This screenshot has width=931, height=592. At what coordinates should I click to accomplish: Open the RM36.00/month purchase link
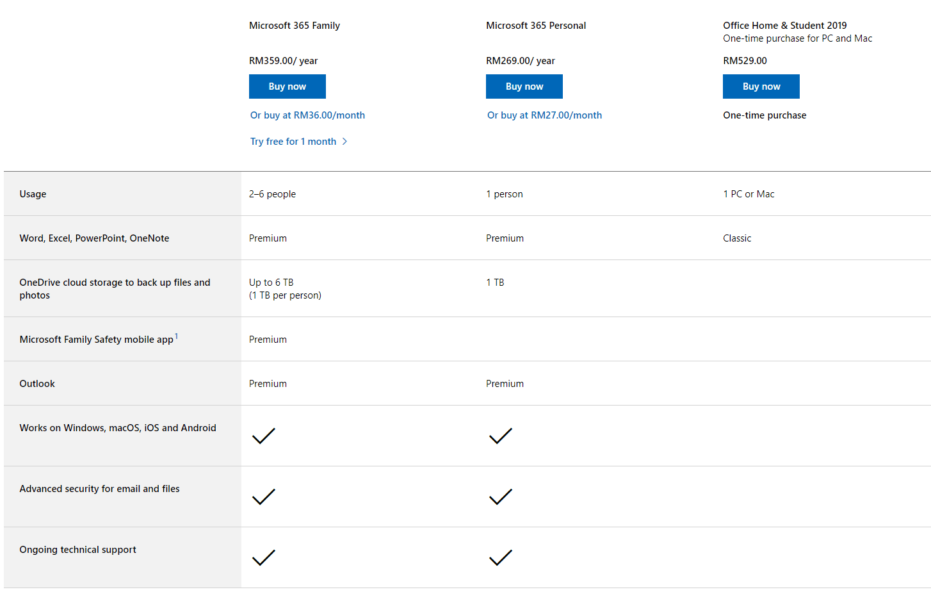coord(307,115)
